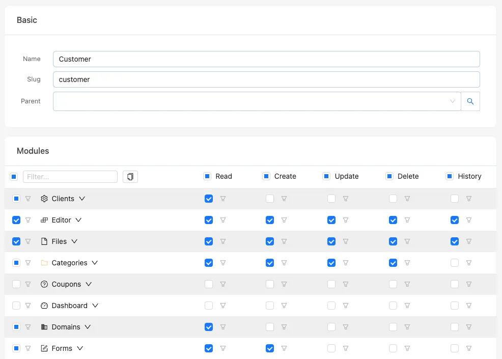
Task: Check the Coupons module row checkbox
Action: pyautogui.click(x=16, y=284)
